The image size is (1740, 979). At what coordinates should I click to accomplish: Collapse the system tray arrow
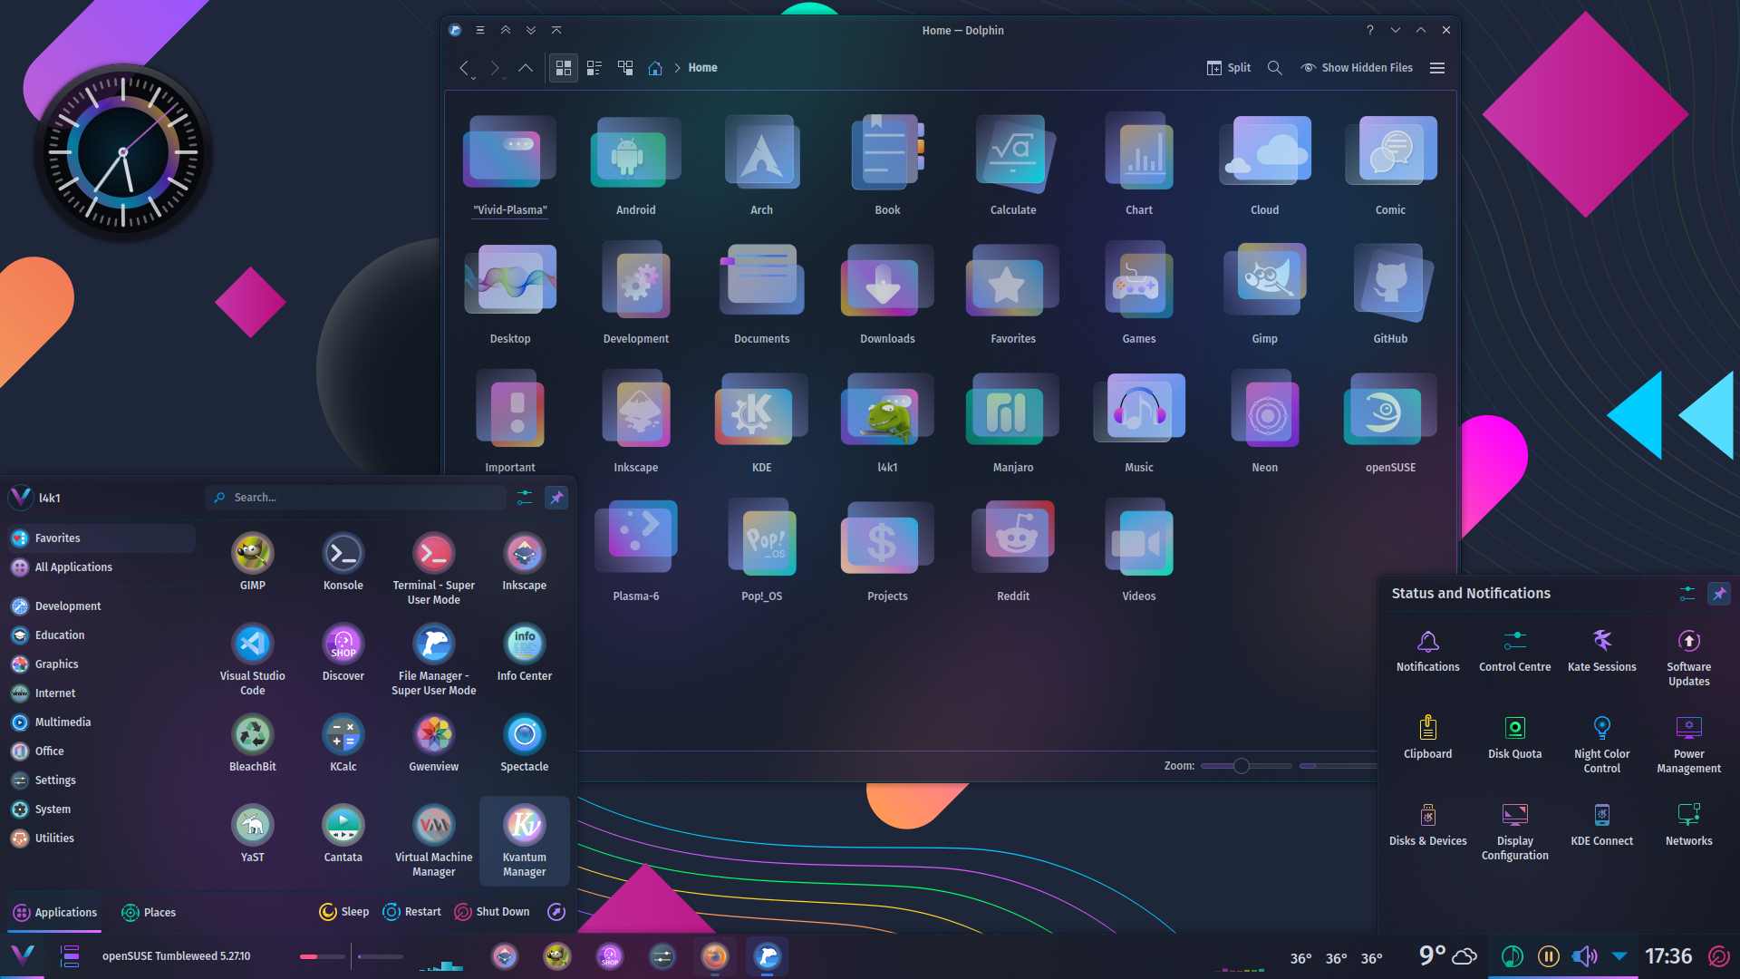(1619, 956)
